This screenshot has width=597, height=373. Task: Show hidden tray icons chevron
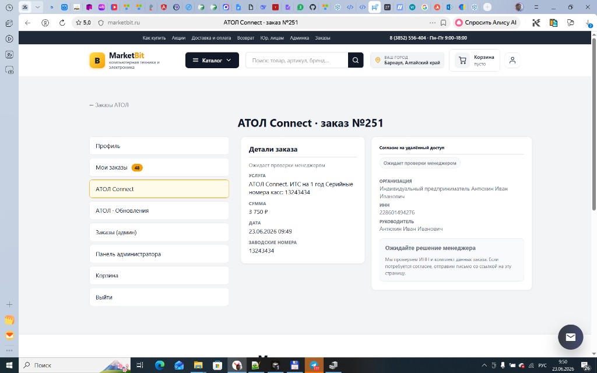click(x=484, y=365)
